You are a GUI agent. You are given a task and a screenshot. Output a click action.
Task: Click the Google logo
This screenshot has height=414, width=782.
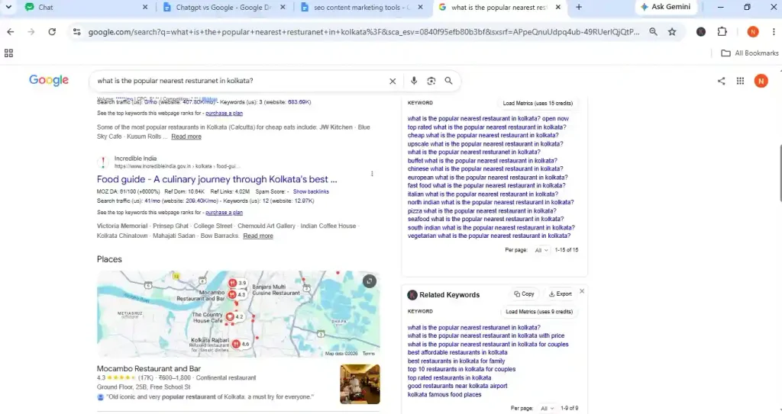49,80
